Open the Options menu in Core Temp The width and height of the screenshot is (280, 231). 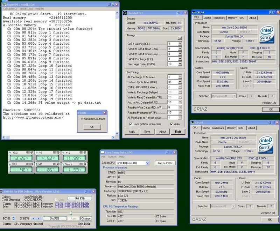(112, 157)
